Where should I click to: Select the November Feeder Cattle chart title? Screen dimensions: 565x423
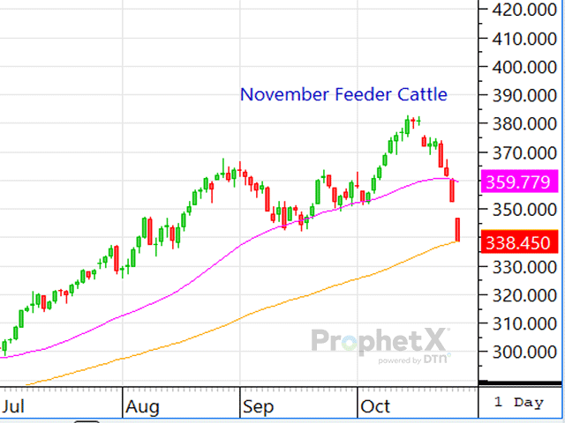[343, 94]
